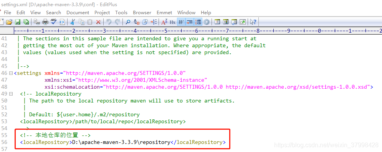Save all files with the multi-disk icon
Image resolution: width=382 pixels, height=152 pixels.
(x=26, y=22)
